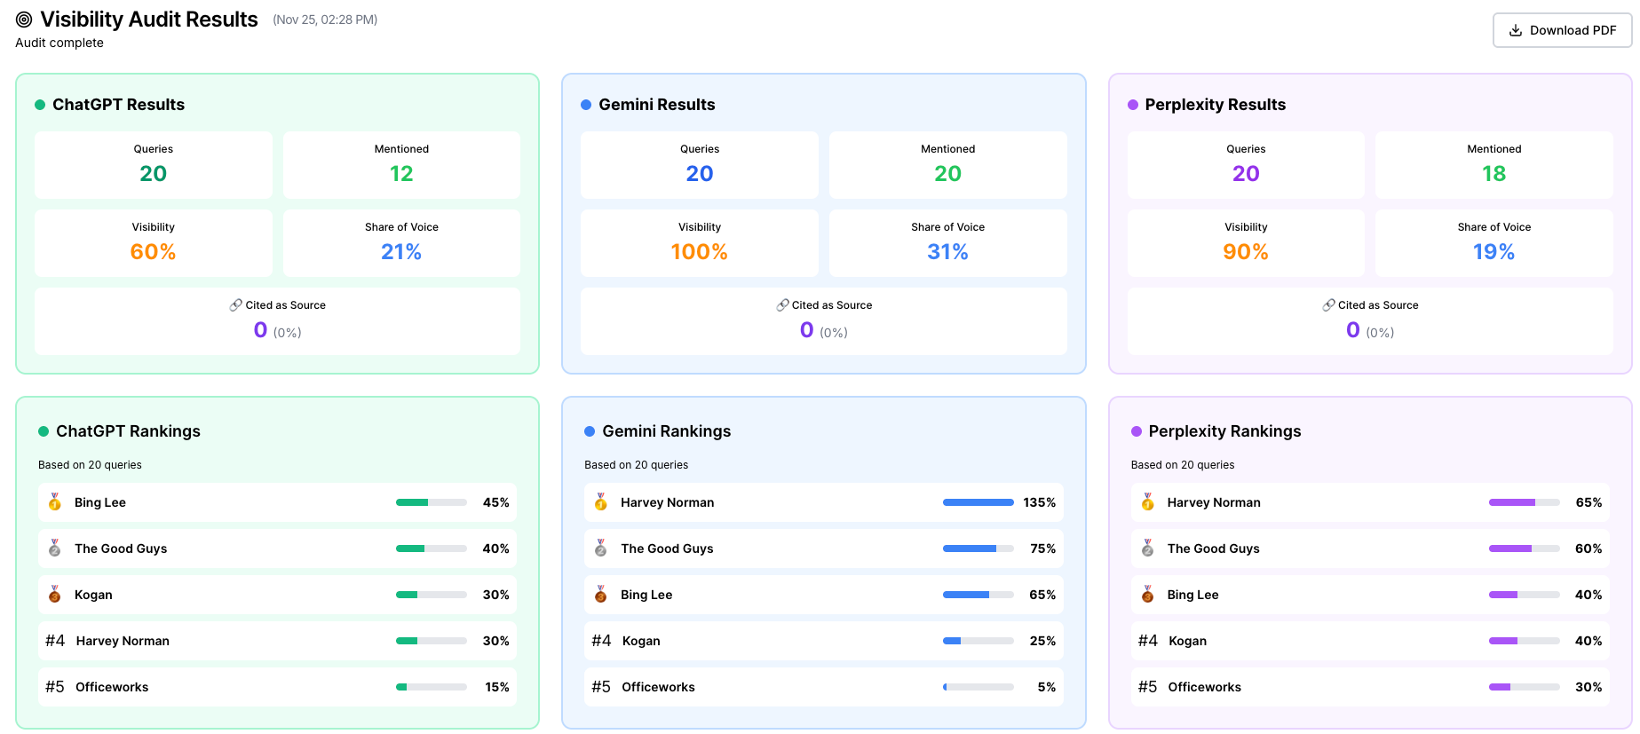Click the gold medal icon for Harvey Norman in Perplexity Rankings
1640x734 pixels.
coord(1147,502)
